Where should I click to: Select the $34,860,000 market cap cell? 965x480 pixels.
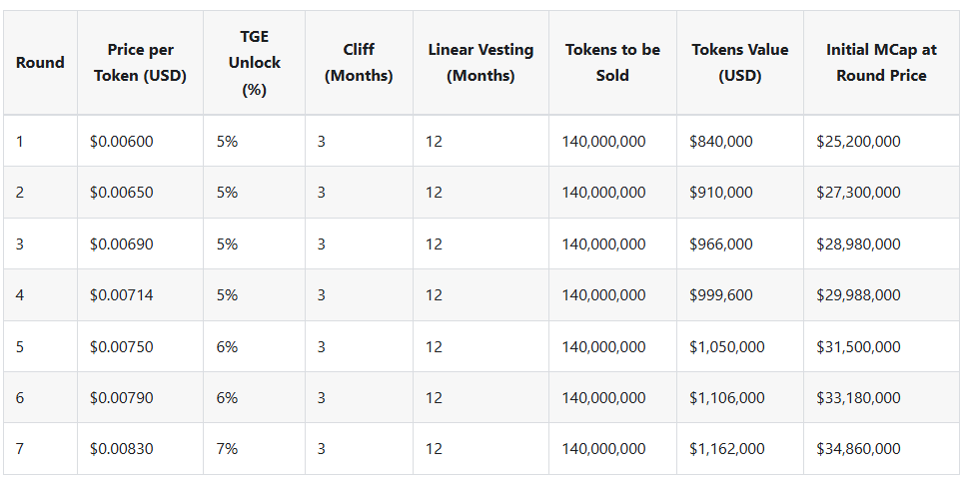(858, 449)
